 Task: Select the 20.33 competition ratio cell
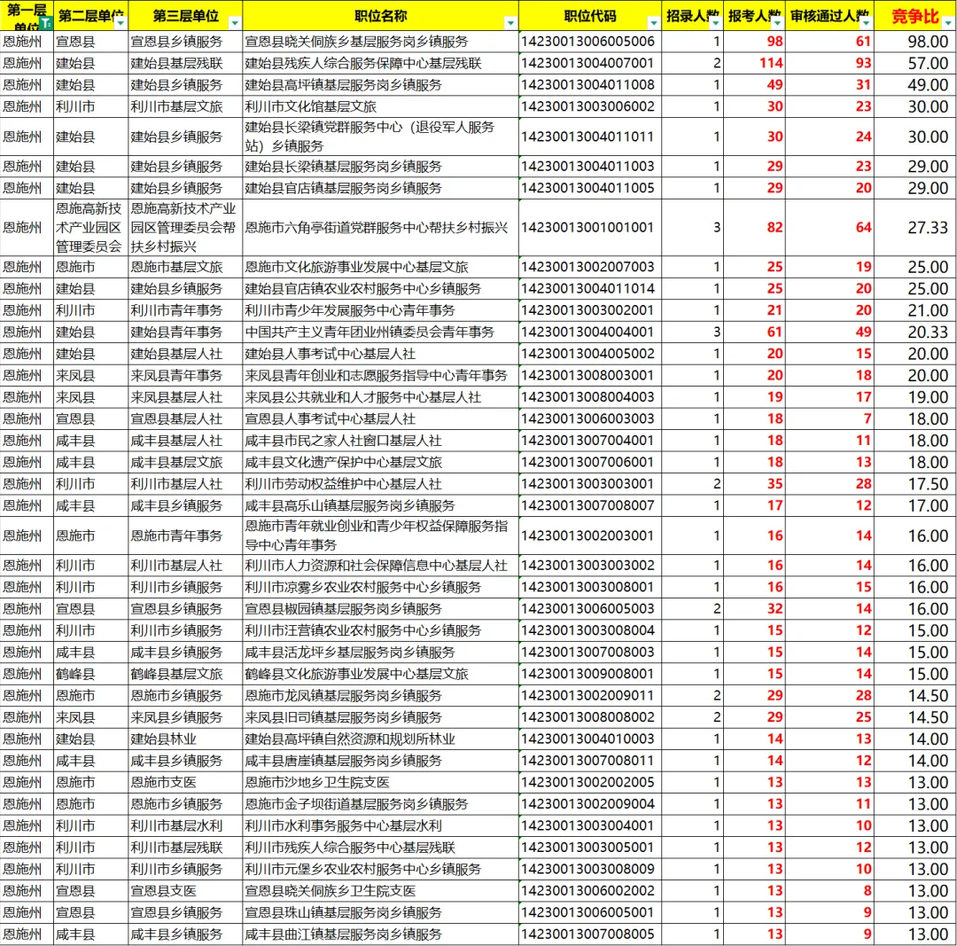[914, 332]
